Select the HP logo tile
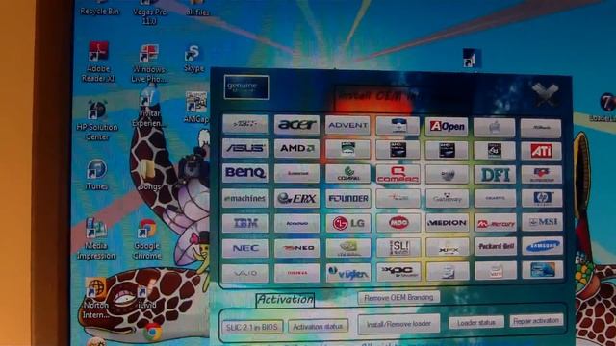This screenshot has height=346, width=616. tap(542, 199)
